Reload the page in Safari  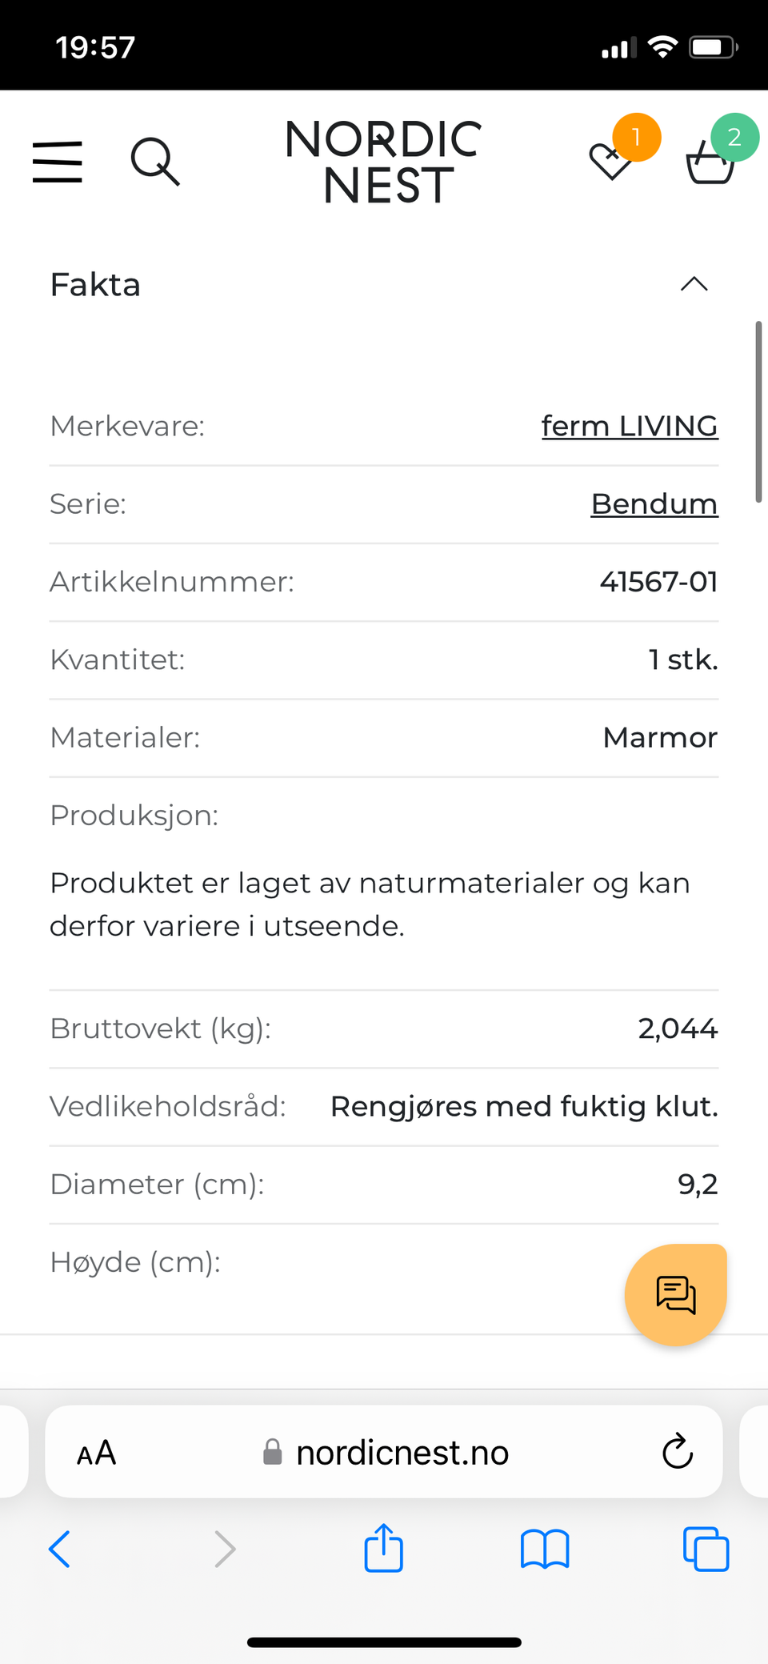point(677,1452)
